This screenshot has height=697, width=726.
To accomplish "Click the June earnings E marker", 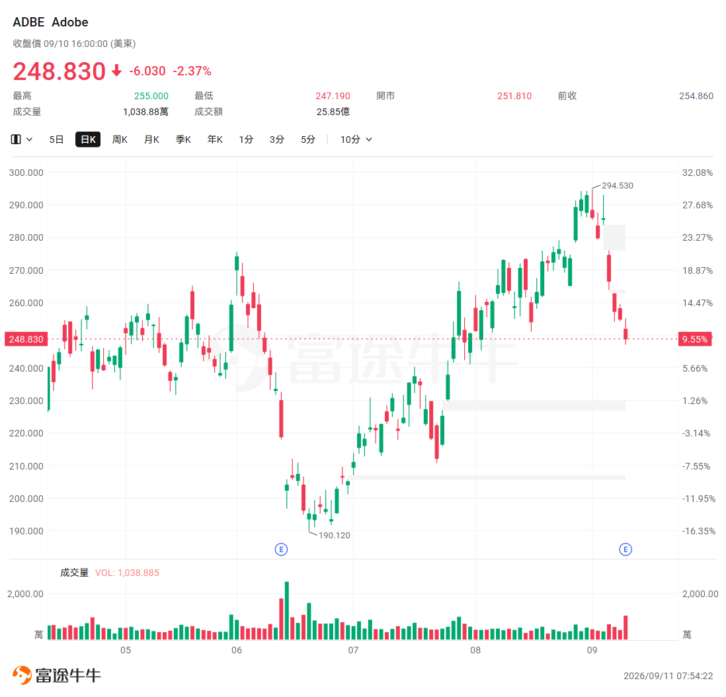I will tap(281, 550).
